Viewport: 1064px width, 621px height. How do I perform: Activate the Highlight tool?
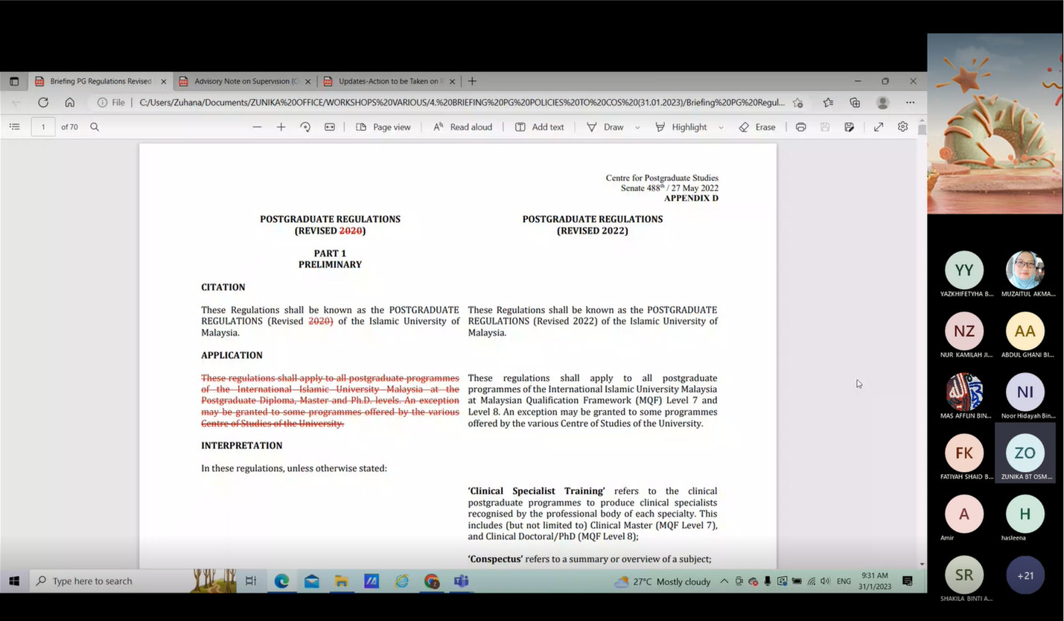(x=681, y=127)
